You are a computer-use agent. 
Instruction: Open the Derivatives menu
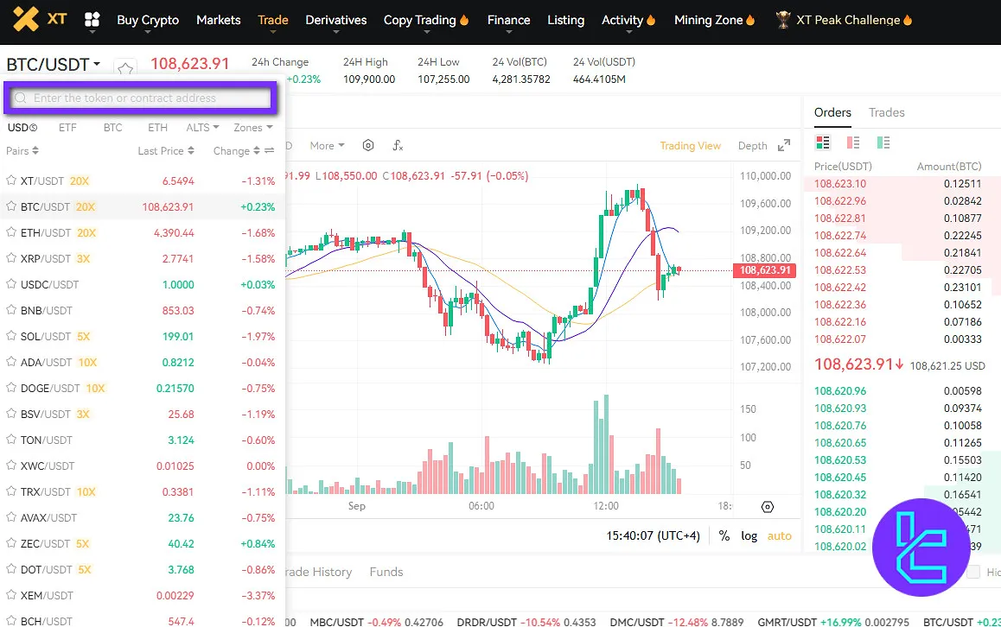(335, 20)
